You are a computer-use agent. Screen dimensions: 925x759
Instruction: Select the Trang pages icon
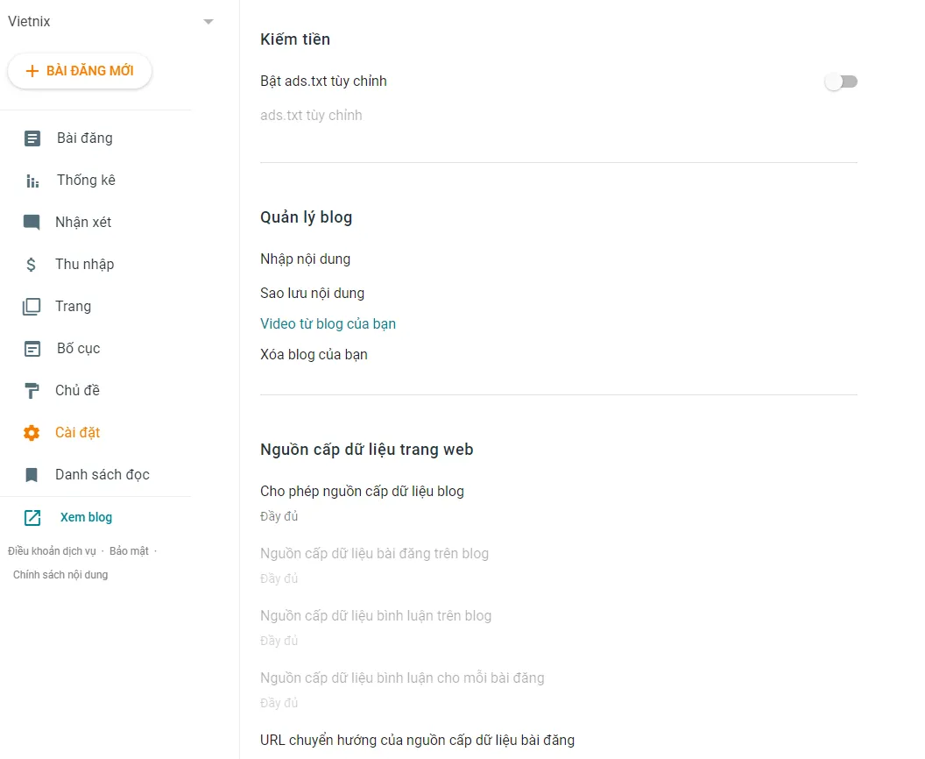(x=32, y=306)
